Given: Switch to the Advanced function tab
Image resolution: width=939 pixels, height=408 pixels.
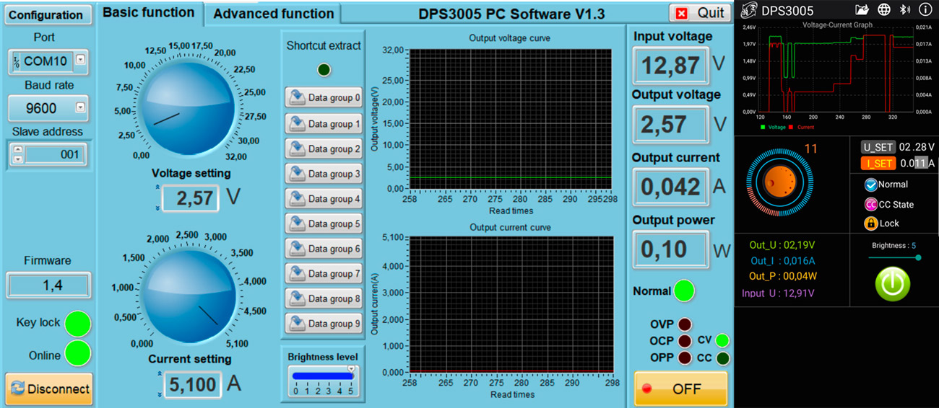Looking at the screenshot, I should [x=273, y=14].
